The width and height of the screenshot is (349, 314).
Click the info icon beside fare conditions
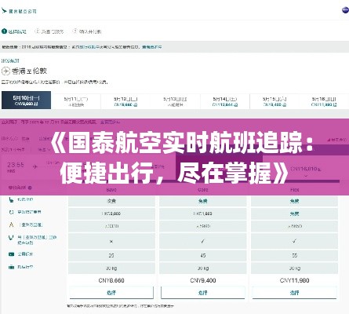(30, 188)
